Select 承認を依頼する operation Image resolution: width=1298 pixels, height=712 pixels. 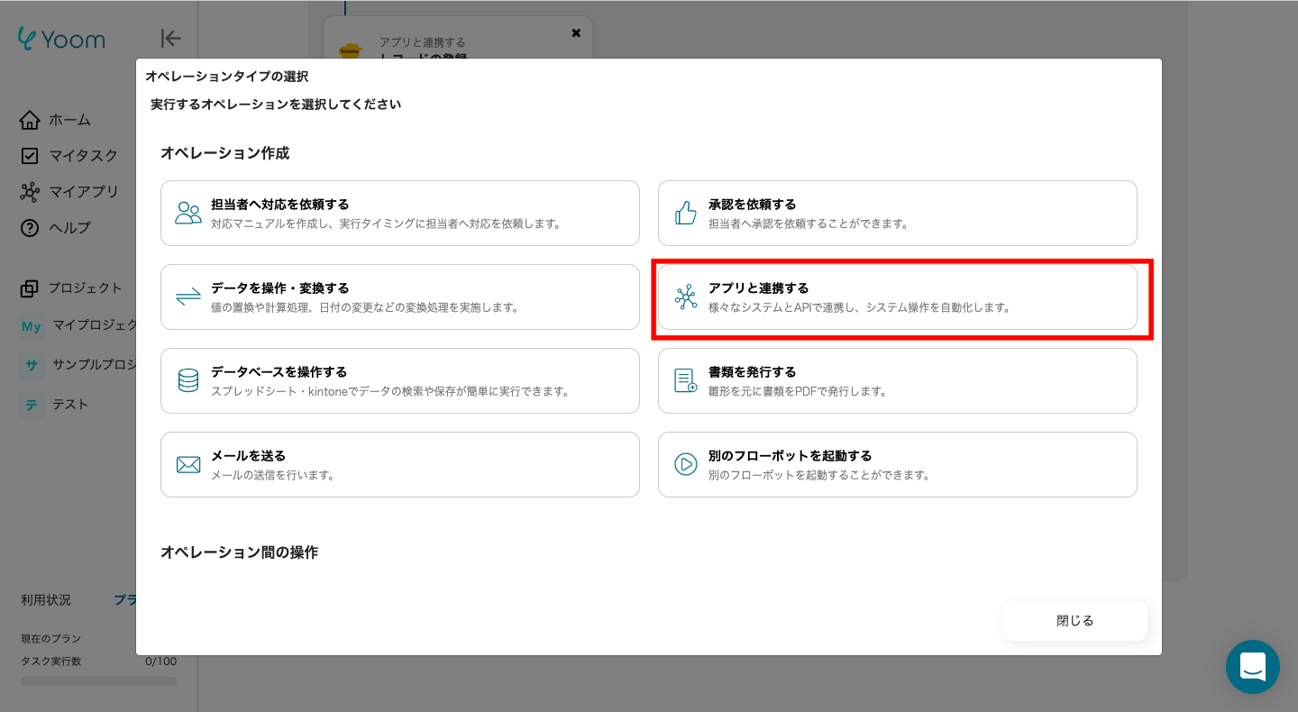(897, 213)
